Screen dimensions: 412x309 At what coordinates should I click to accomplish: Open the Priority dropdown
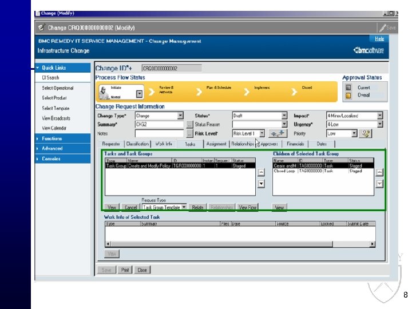point(354,133)
